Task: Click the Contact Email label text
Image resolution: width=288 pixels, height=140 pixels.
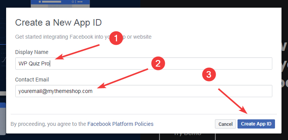Action: pyautogui.click(x=32, y=80)
